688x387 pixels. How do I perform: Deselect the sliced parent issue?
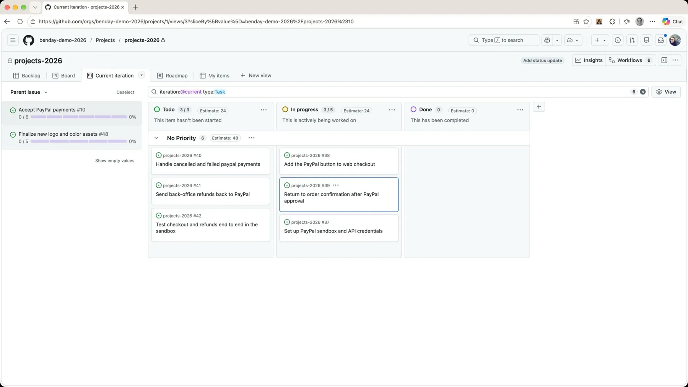125,92
